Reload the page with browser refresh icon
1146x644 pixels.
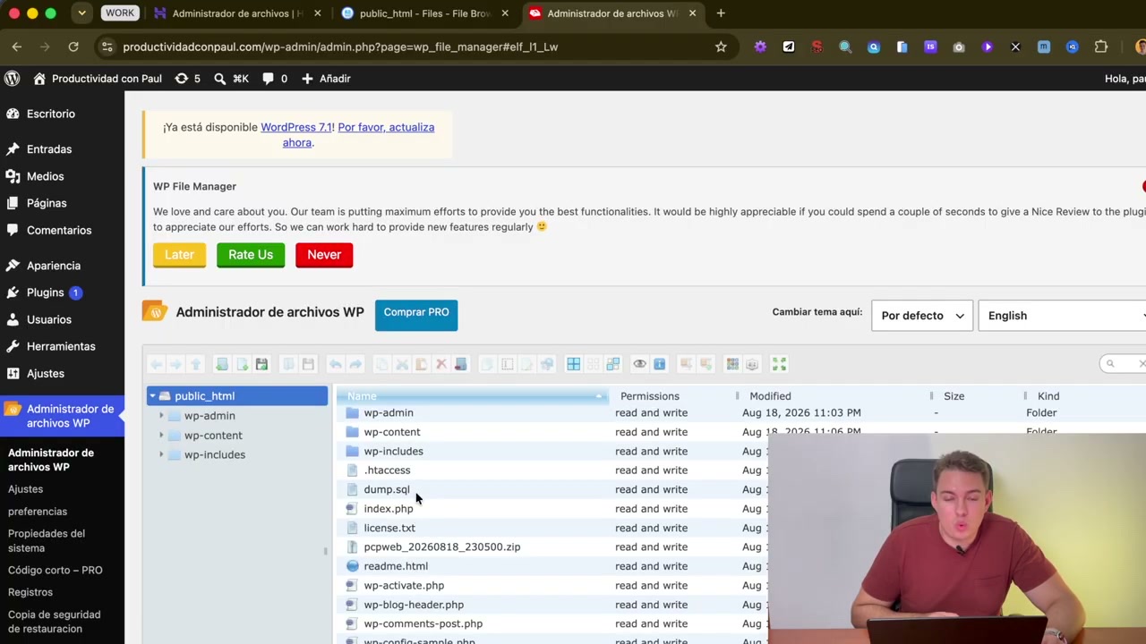point(73,47)
